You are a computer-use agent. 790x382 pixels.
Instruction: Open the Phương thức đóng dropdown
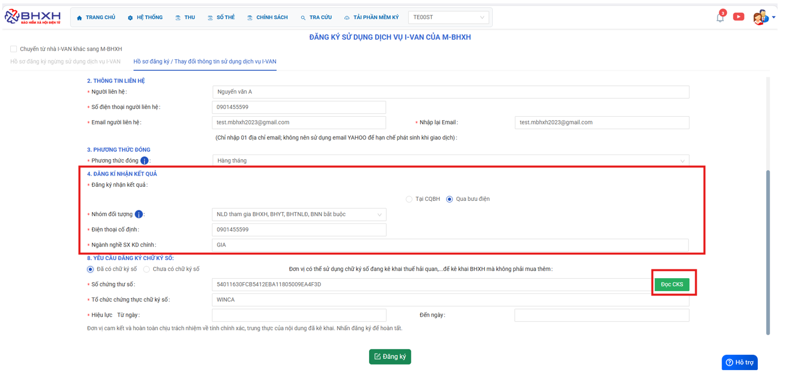[450, 161]
